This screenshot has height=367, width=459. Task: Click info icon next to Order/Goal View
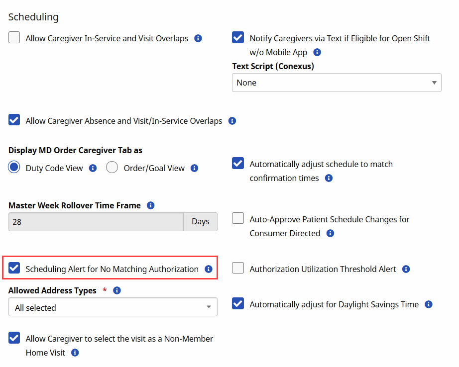point(195,168)
